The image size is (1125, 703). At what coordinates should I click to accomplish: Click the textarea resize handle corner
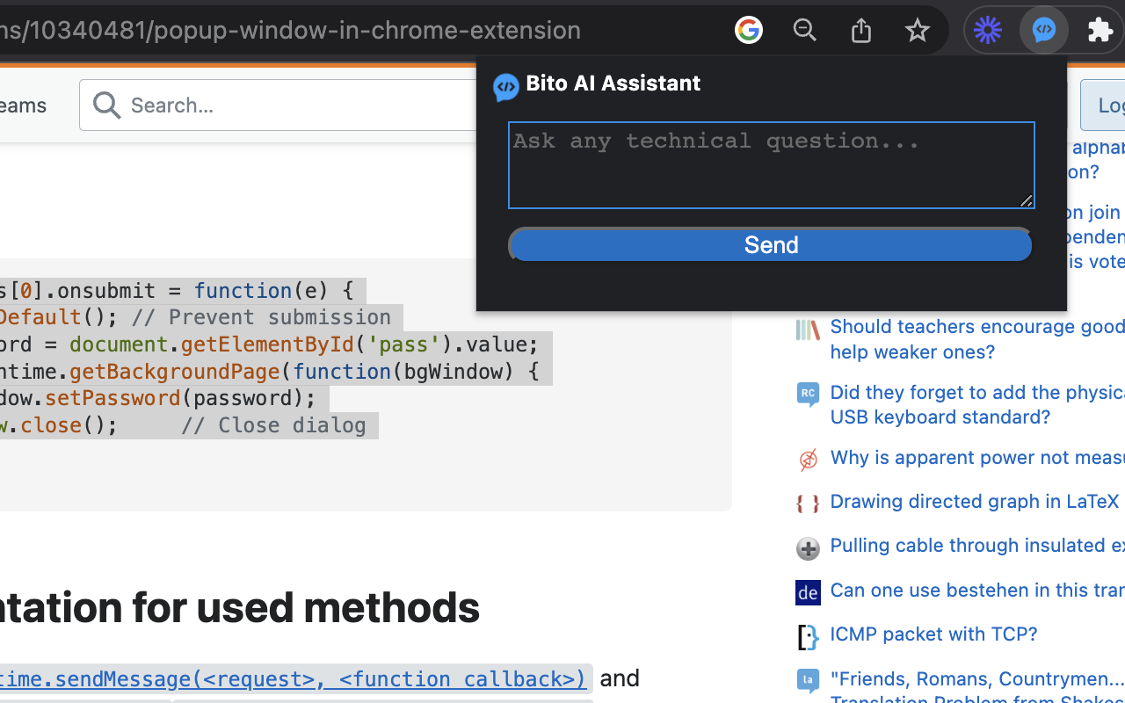coord(1026,200)
